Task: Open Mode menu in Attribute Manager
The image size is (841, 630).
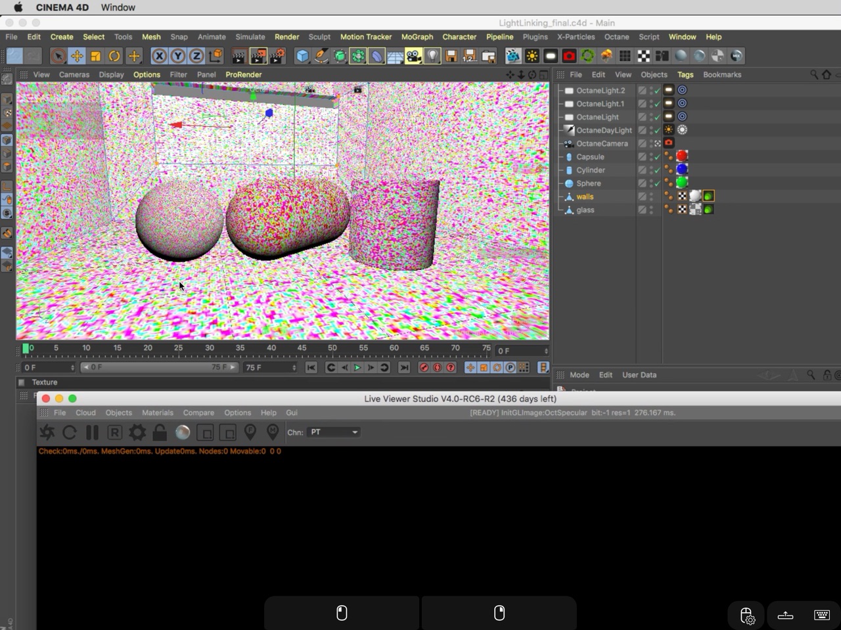Action: [580, 375]
